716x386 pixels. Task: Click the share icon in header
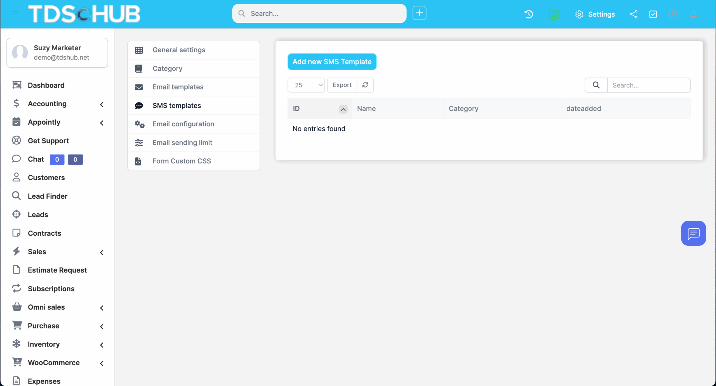point(633,14)
